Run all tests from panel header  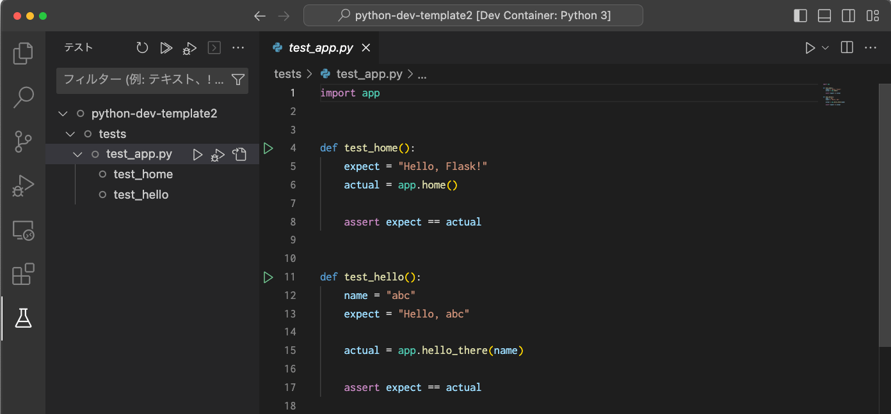166,47
